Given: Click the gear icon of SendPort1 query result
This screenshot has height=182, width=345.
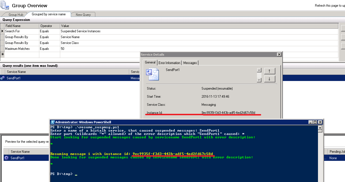Looking at the screenshot, I should [3, 78].
